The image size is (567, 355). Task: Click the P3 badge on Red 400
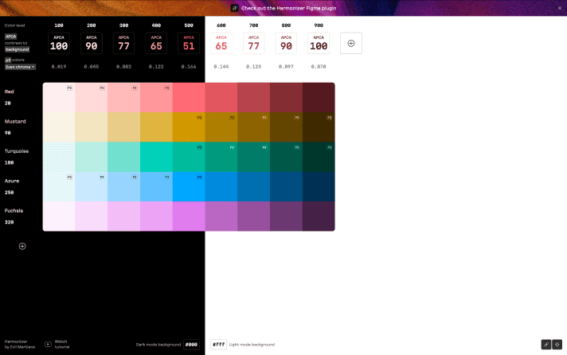(x=166, y=88)
